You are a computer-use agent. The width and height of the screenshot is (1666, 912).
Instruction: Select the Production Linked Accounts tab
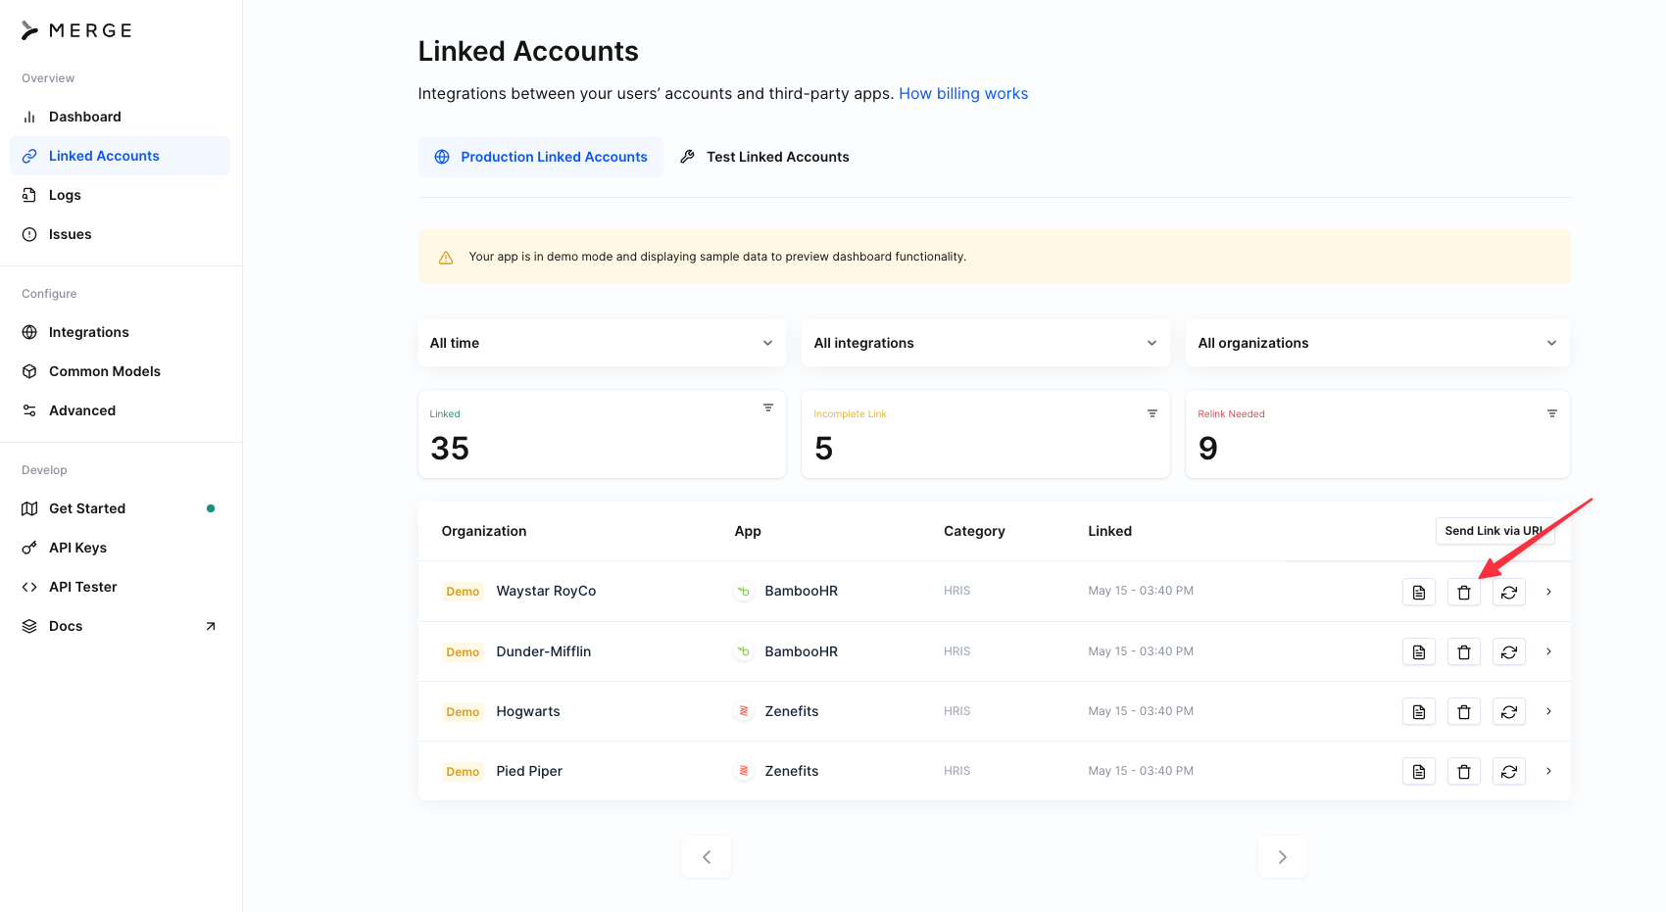[541, 157]
